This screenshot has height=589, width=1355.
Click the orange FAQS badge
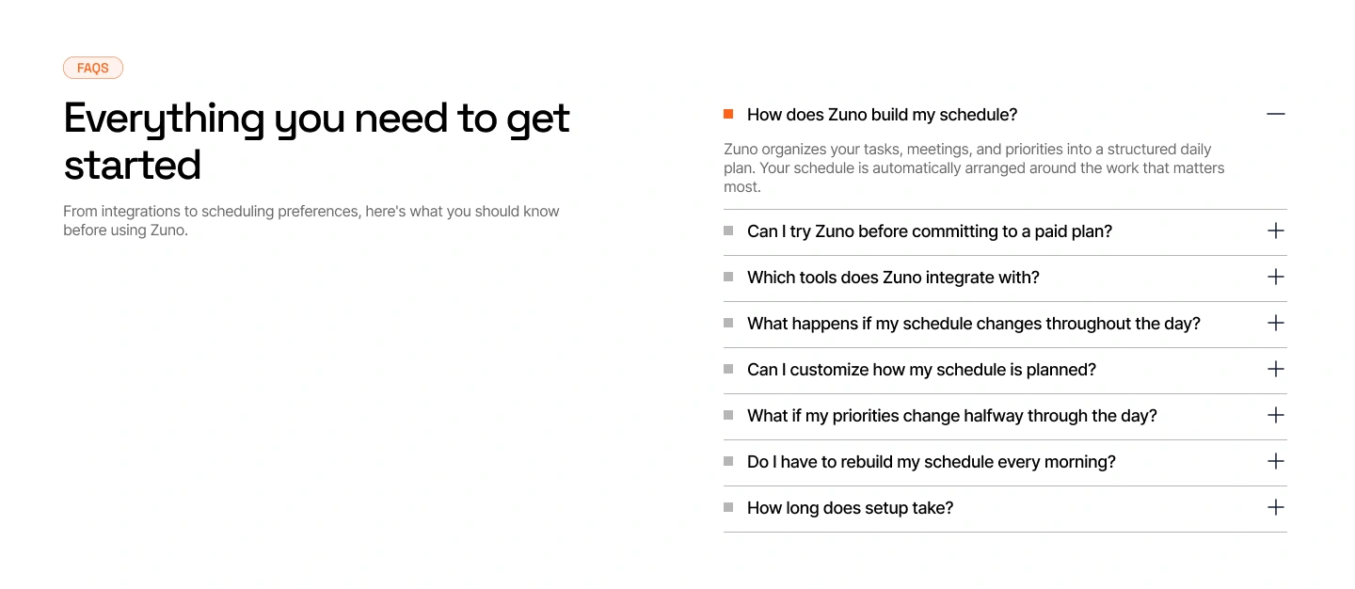(x=93, y=68)
